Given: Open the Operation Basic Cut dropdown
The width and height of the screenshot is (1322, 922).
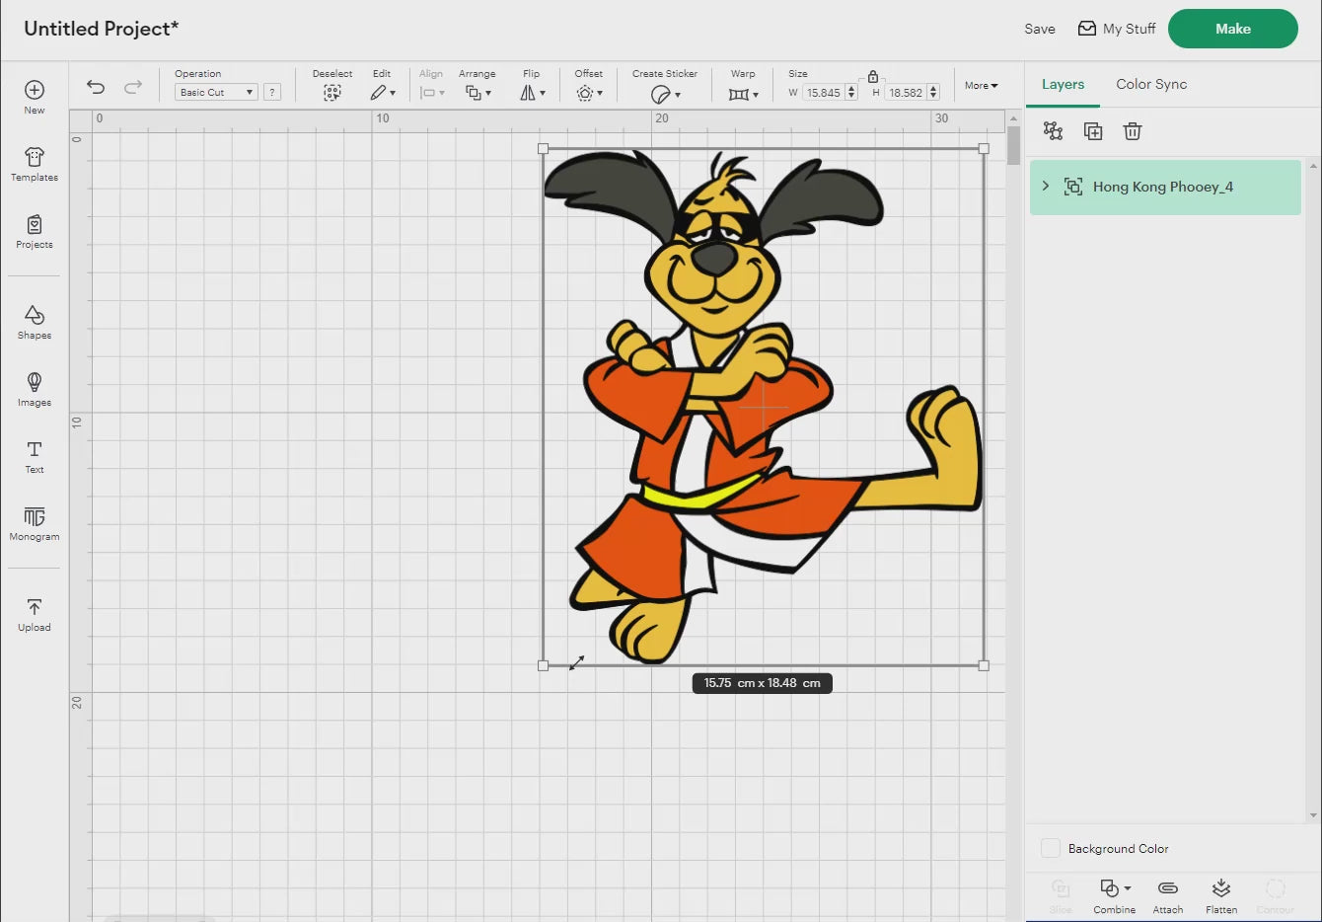Looking at the screenshot, I should coord(216,92).
